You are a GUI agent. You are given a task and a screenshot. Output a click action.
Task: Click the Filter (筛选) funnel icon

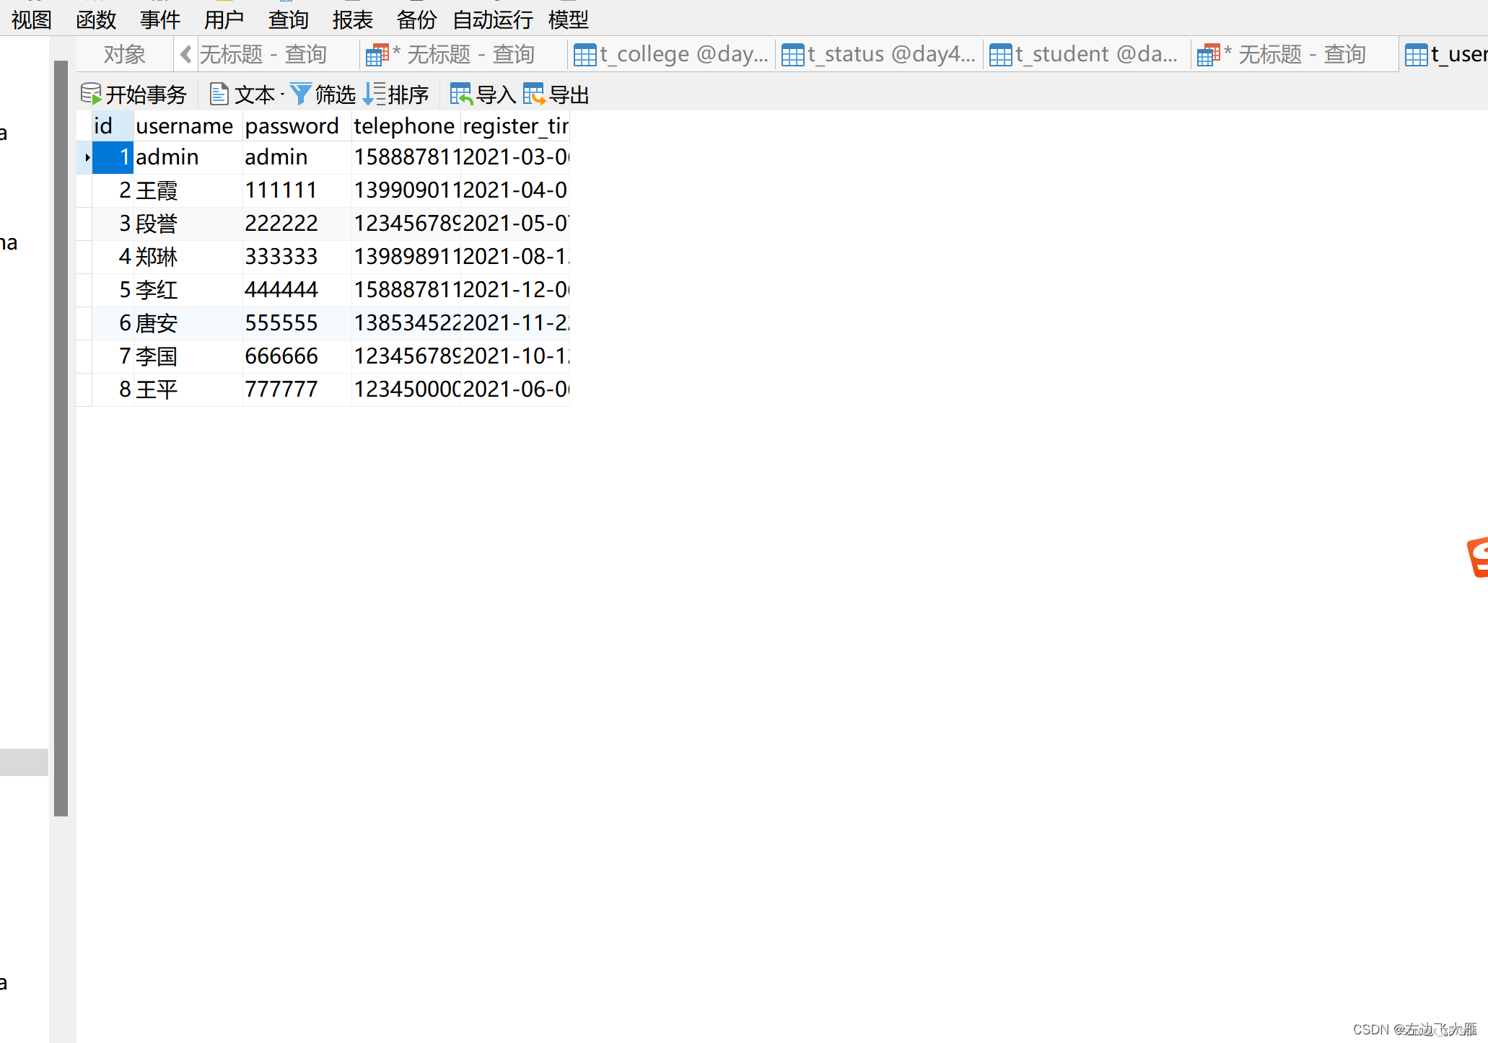click(300, 94)
